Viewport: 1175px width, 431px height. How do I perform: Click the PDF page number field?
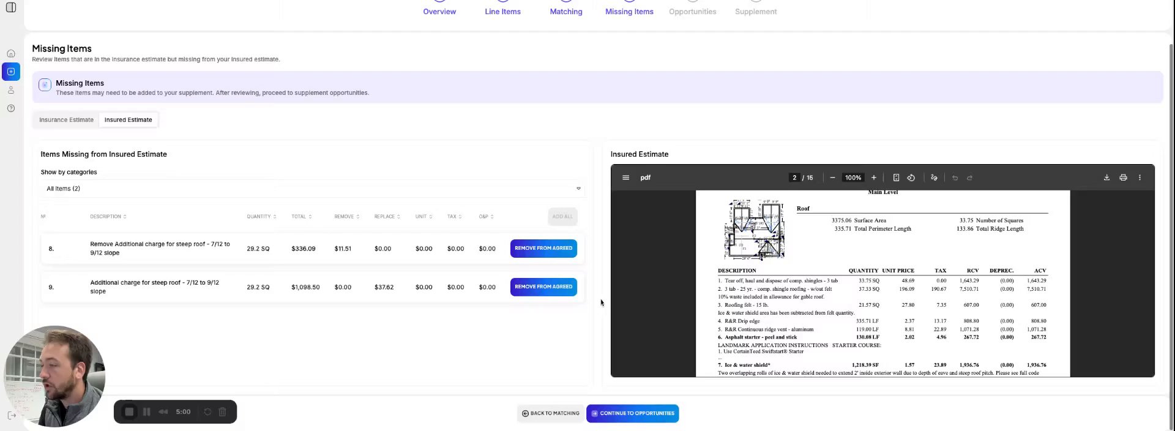tap(794, 178)
